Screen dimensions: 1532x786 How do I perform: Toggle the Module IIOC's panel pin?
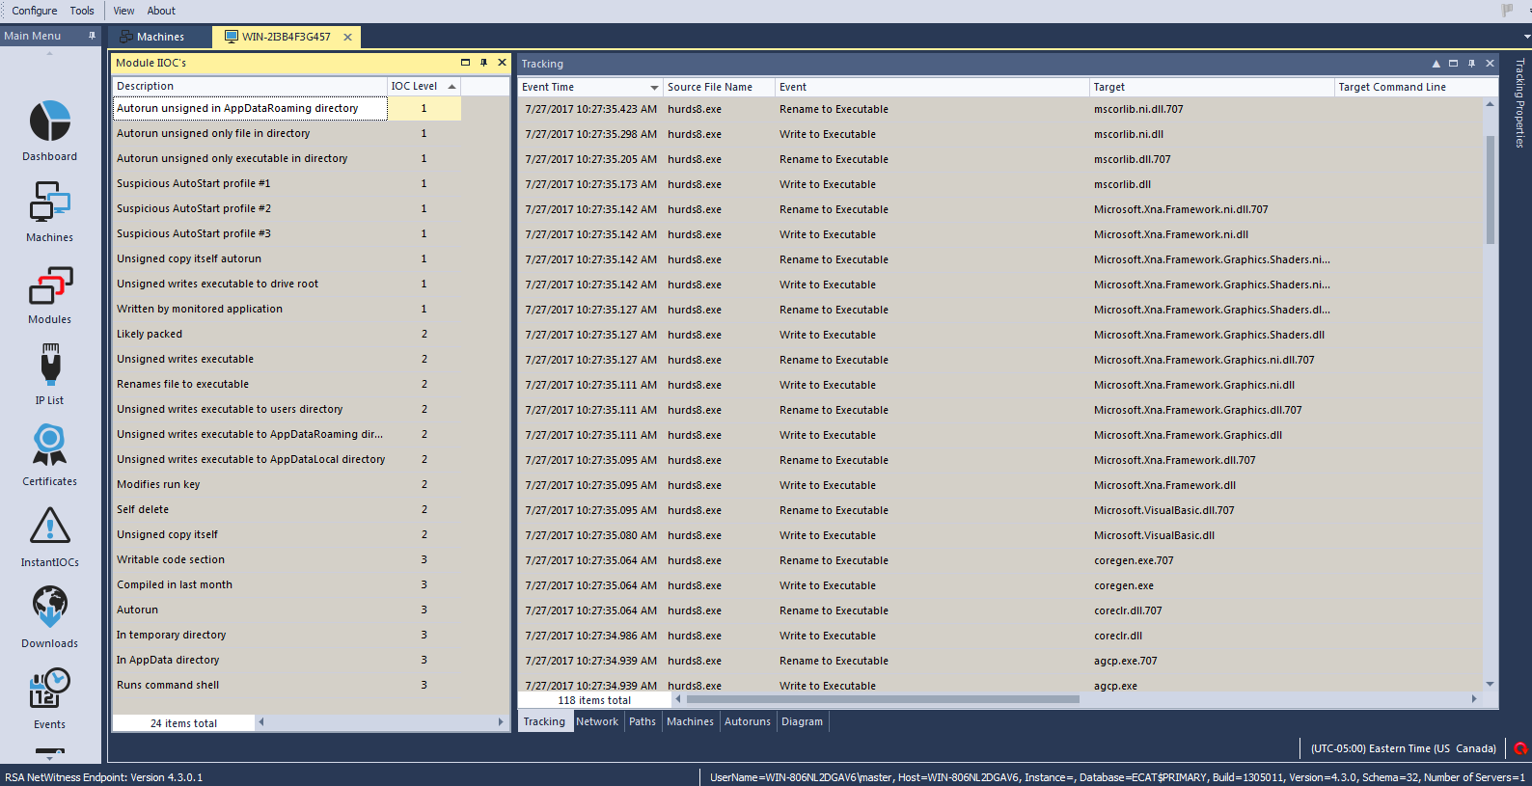pos(483,63)
